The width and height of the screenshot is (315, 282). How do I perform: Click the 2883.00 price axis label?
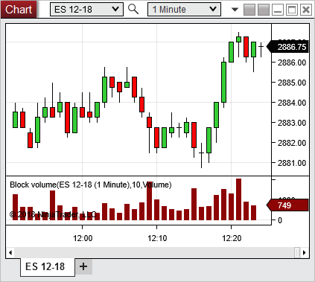(292, 123)
